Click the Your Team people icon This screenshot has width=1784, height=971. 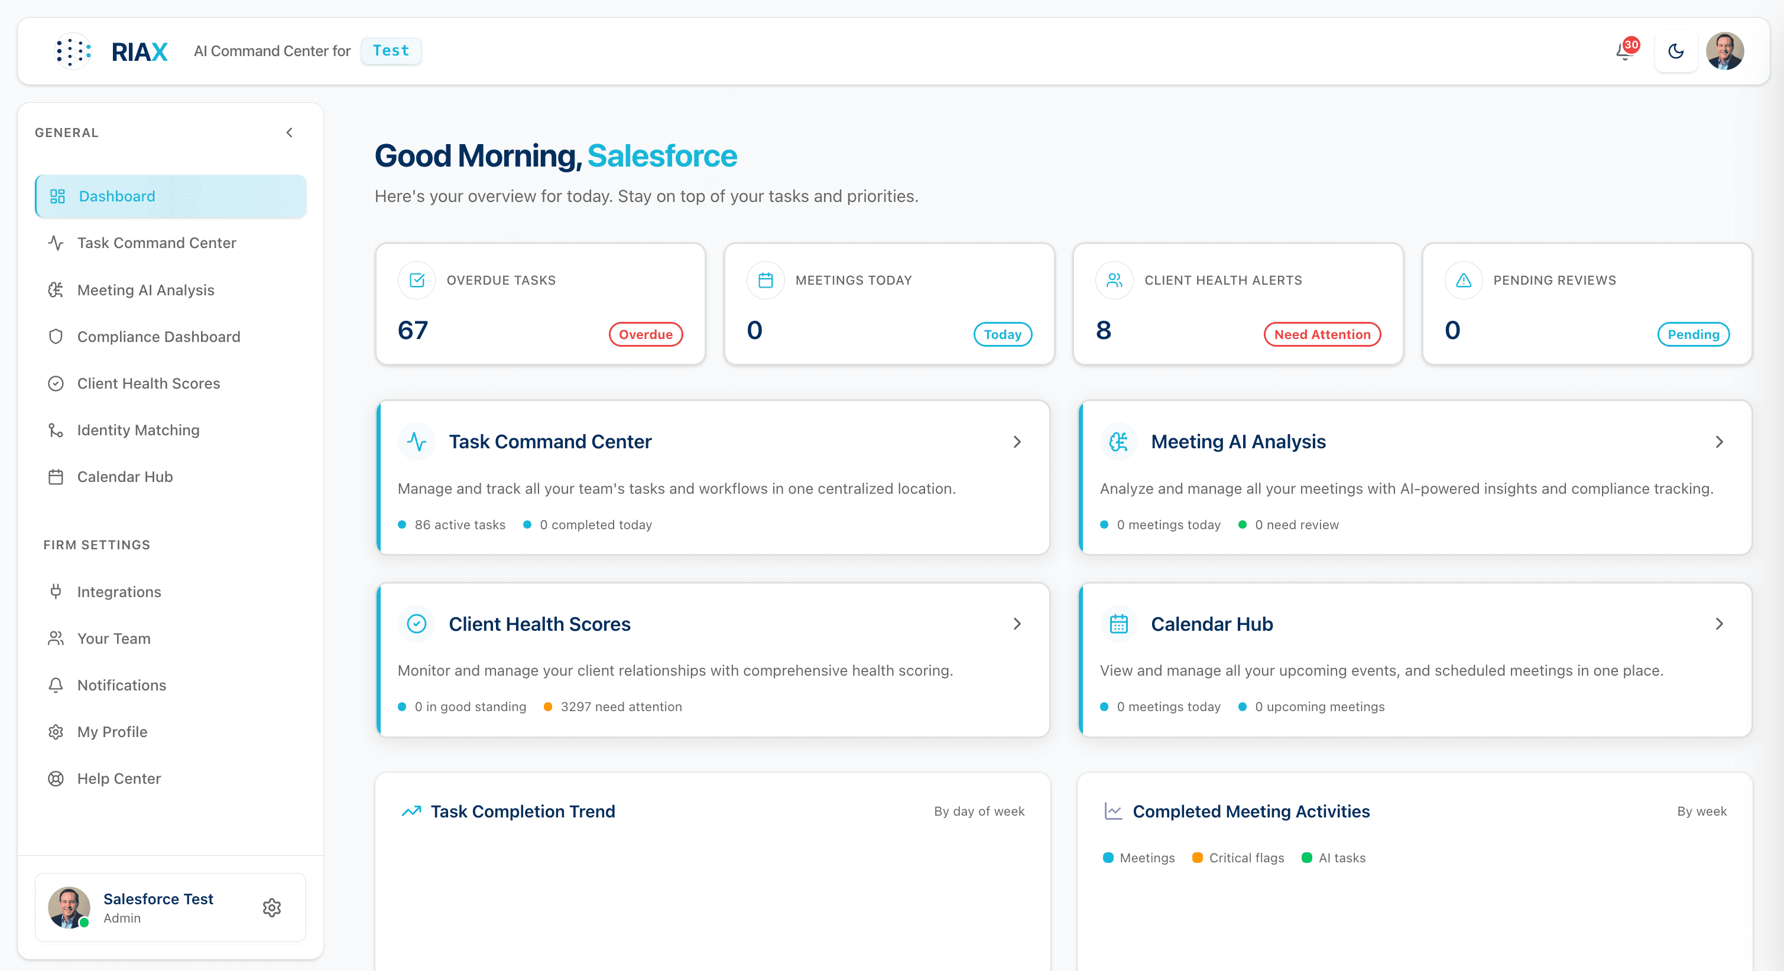pos(56,638)
